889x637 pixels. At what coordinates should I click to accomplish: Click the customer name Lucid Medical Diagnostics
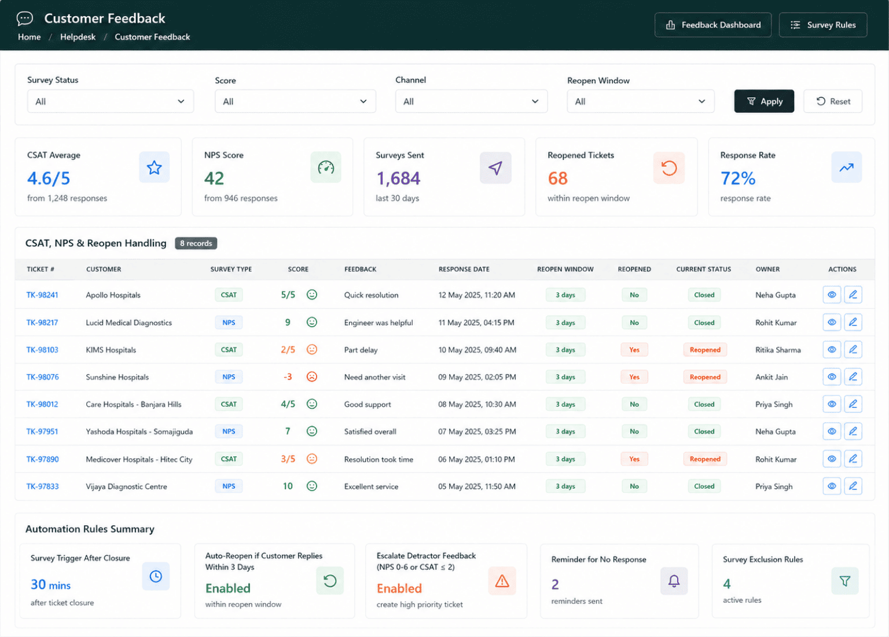click(129, 323)
